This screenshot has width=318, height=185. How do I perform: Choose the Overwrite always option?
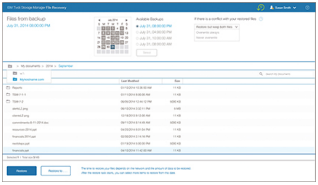pos(208,32)
